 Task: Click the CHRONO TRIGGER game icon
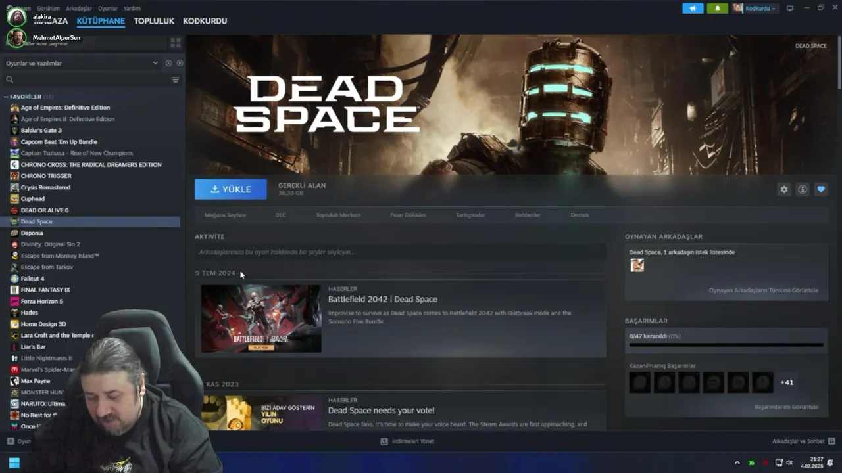pos(14,176)
